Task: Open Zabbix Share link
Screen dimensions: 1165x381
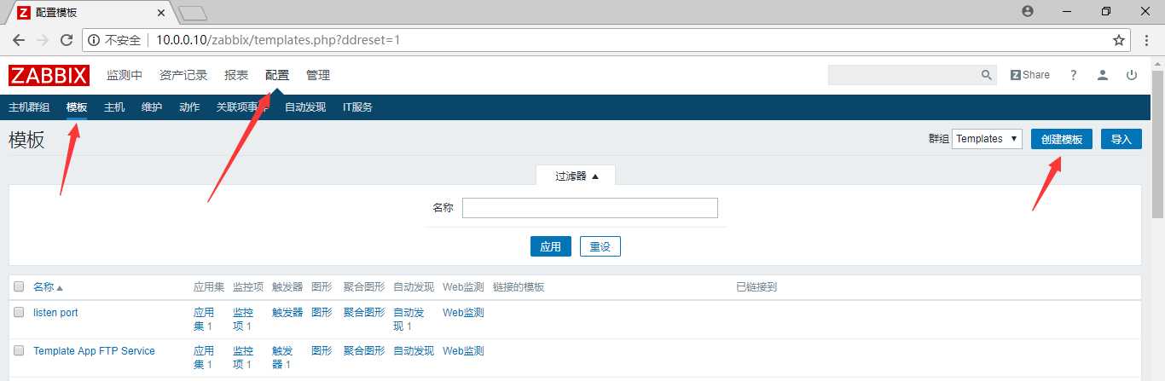Action: click(x=1030, y=75)
